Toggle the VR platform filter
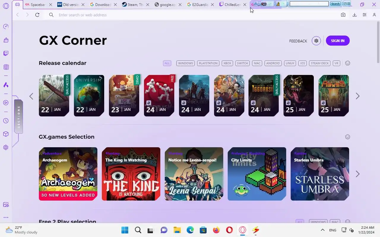This screenshot has width=380, height=237. coord(336,63)
